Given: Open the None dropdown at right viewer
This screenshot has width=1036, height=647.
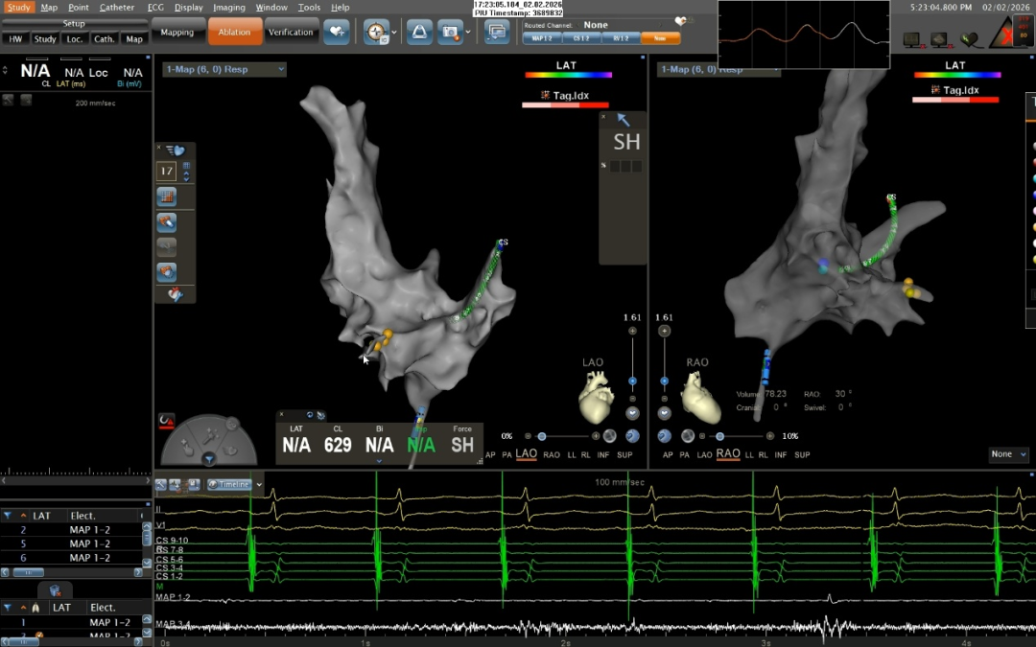Looking at the screenshot, I should 1008,454.
